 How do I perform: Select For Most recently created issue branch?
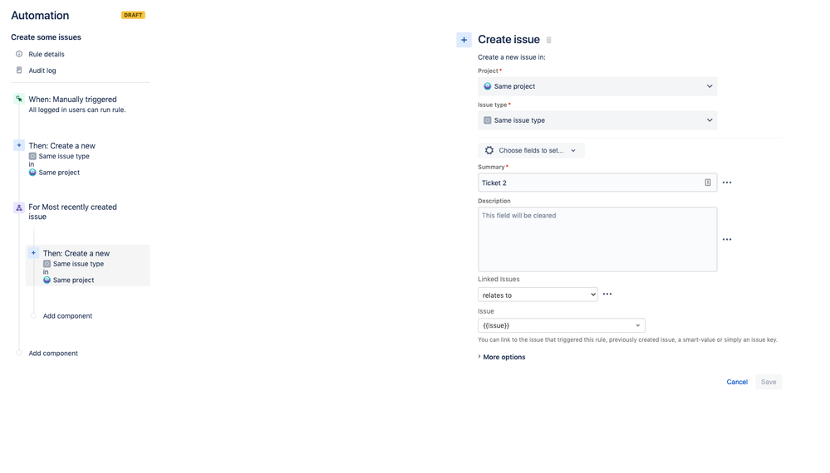point(72,212)
